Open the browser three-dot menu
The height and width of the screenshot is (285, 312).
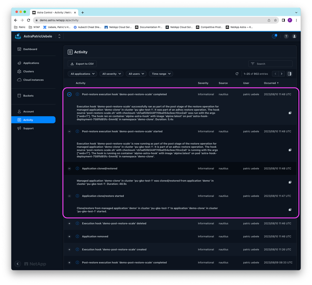coord(296,20)
